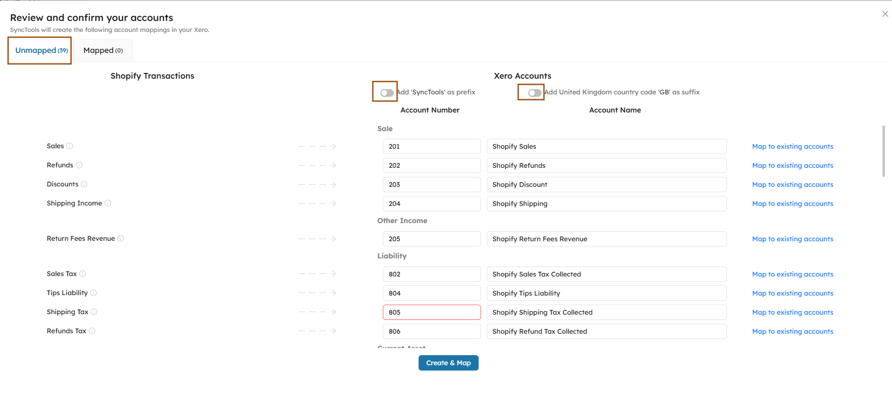The width and height of the screenshot is (892, 420).
Task: Click the vertical scrollbar of the accounts list
Action: click(883, 151)
